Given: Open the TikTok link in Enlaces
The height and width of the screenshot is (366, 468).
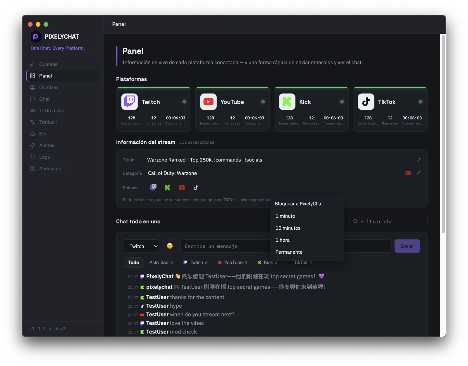Looking at the screenshot, I should coord(196,188).
